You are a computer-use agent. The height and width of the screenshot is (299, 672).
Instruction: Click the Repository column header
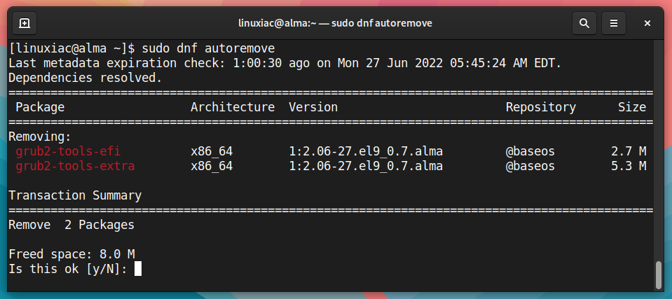click(541, 107)
